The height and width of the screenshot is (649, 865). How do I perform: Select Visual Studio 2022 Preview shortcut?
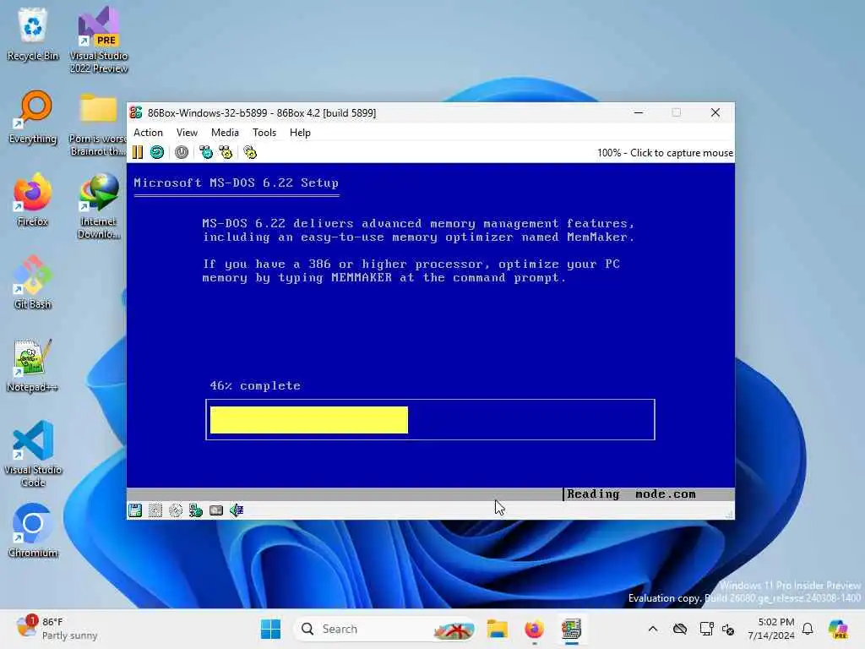click(x=99, y=40)
